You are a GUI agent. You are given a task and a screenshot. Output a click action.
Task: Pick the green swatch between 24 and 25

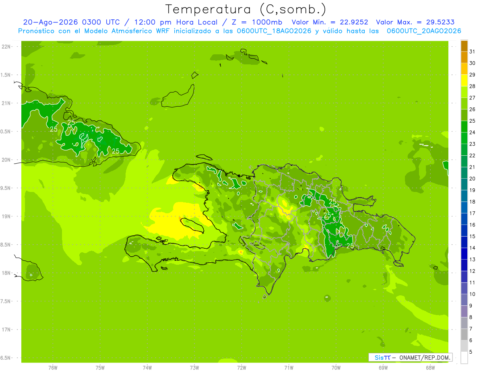(464, 127)
